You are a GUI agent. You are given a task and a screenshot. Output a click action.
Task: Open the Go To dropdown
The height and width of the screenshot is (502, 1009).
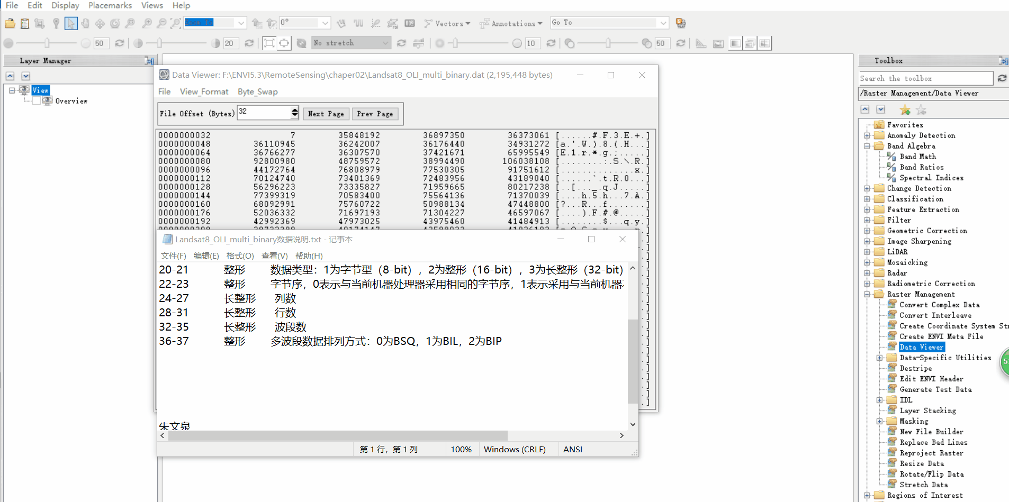(663, 23)
